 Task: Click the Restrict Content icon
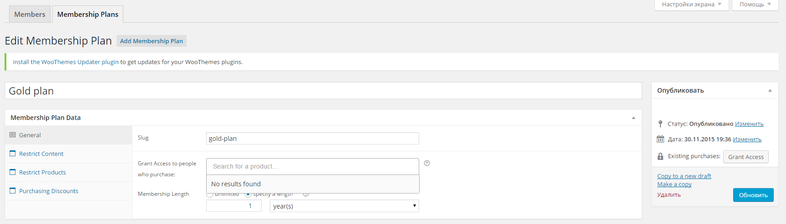(13, 154)
